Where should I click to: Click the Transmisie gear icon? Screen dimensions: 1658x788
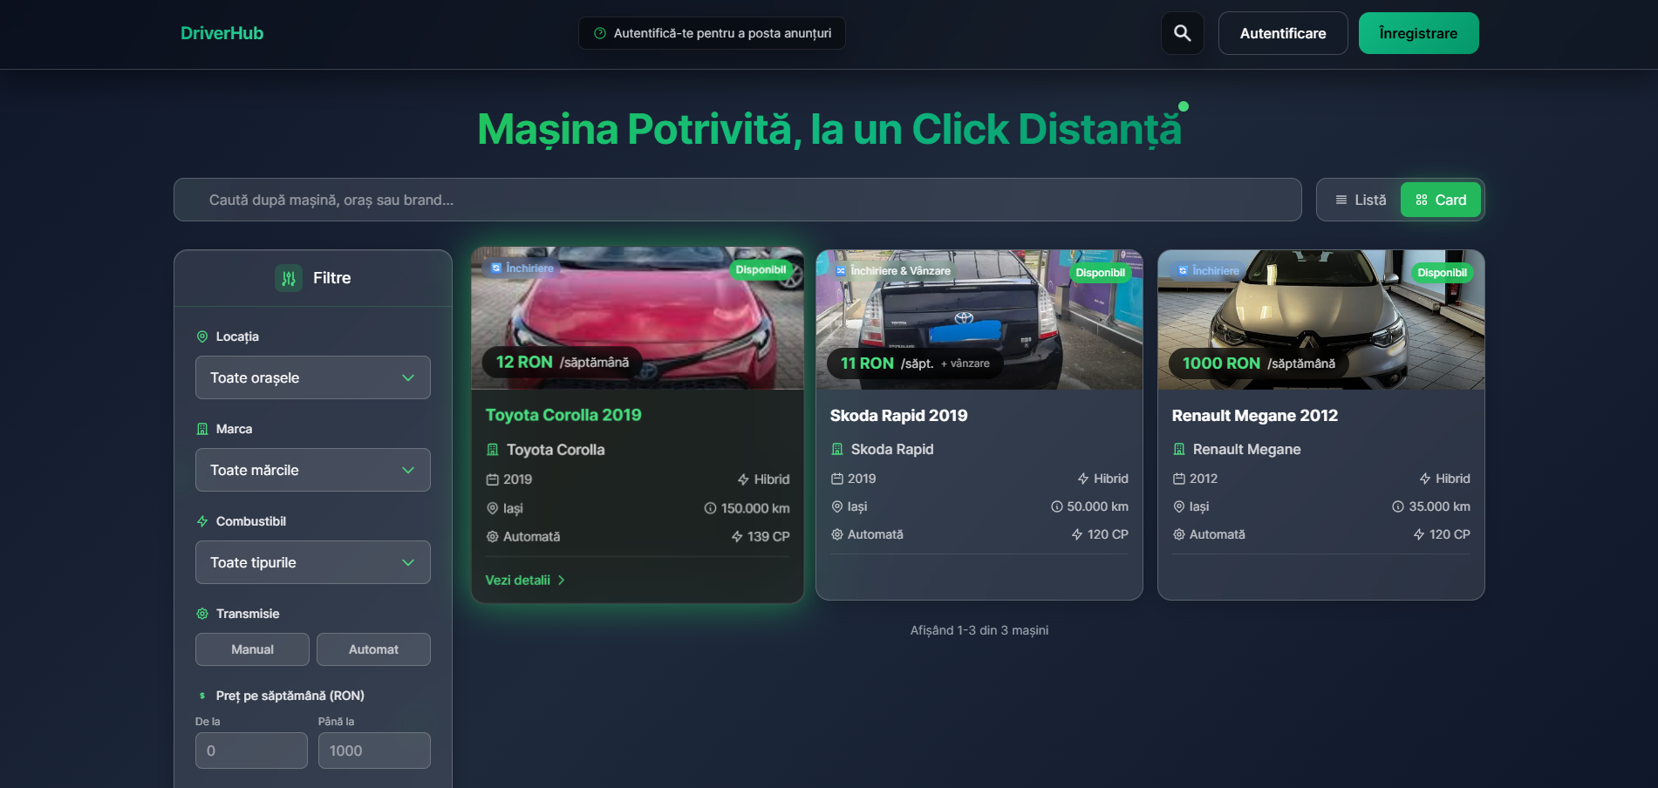[x=202, y=614]
